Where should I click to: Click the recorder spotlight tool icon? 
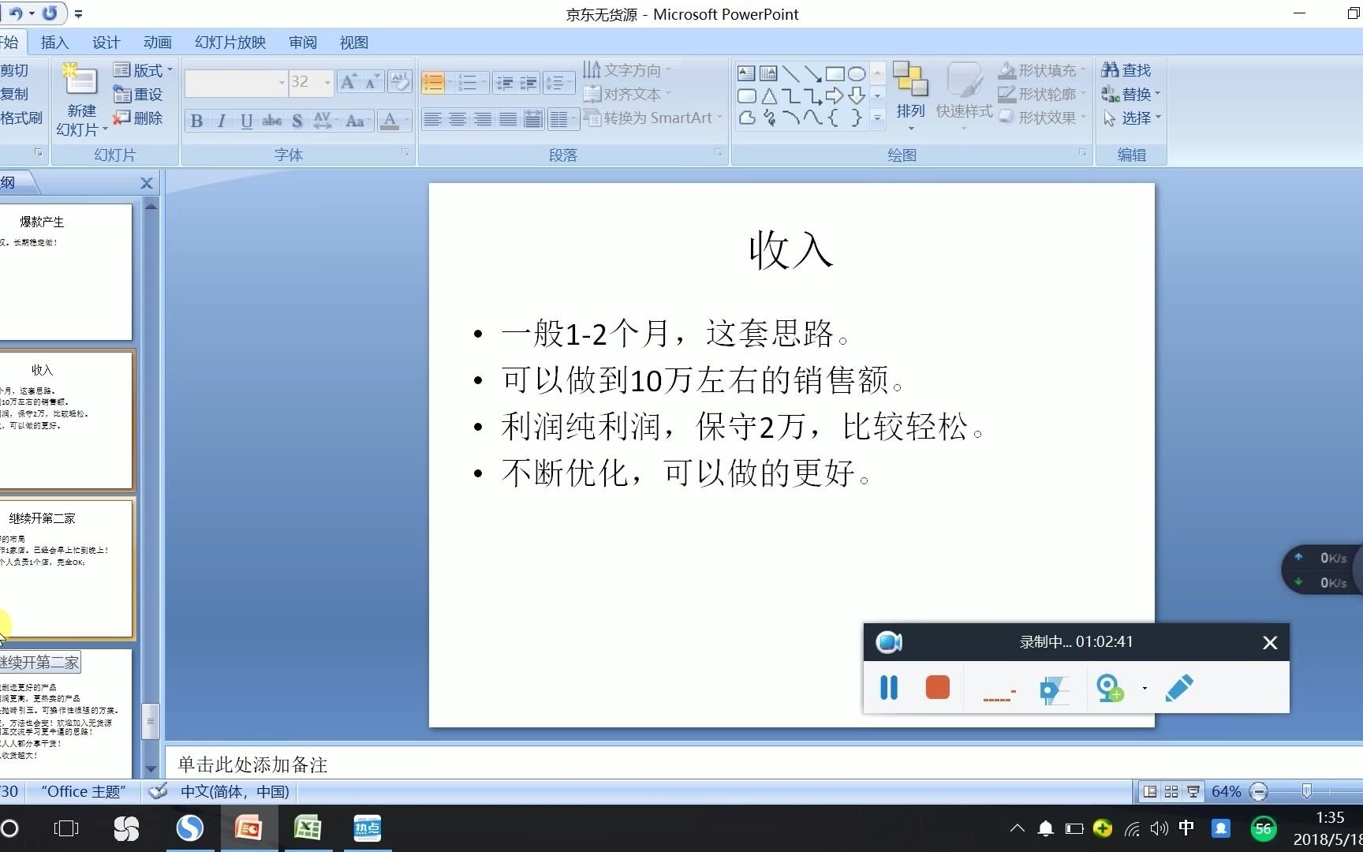click(x=1053, y=689)
